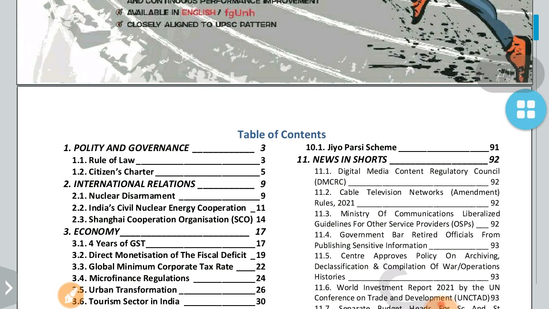
Task: Grab the blue scrollbar handle
Action: tap(536, 27)
